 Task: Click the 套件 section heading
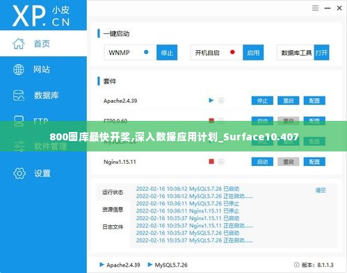click(x=109, y=81)
